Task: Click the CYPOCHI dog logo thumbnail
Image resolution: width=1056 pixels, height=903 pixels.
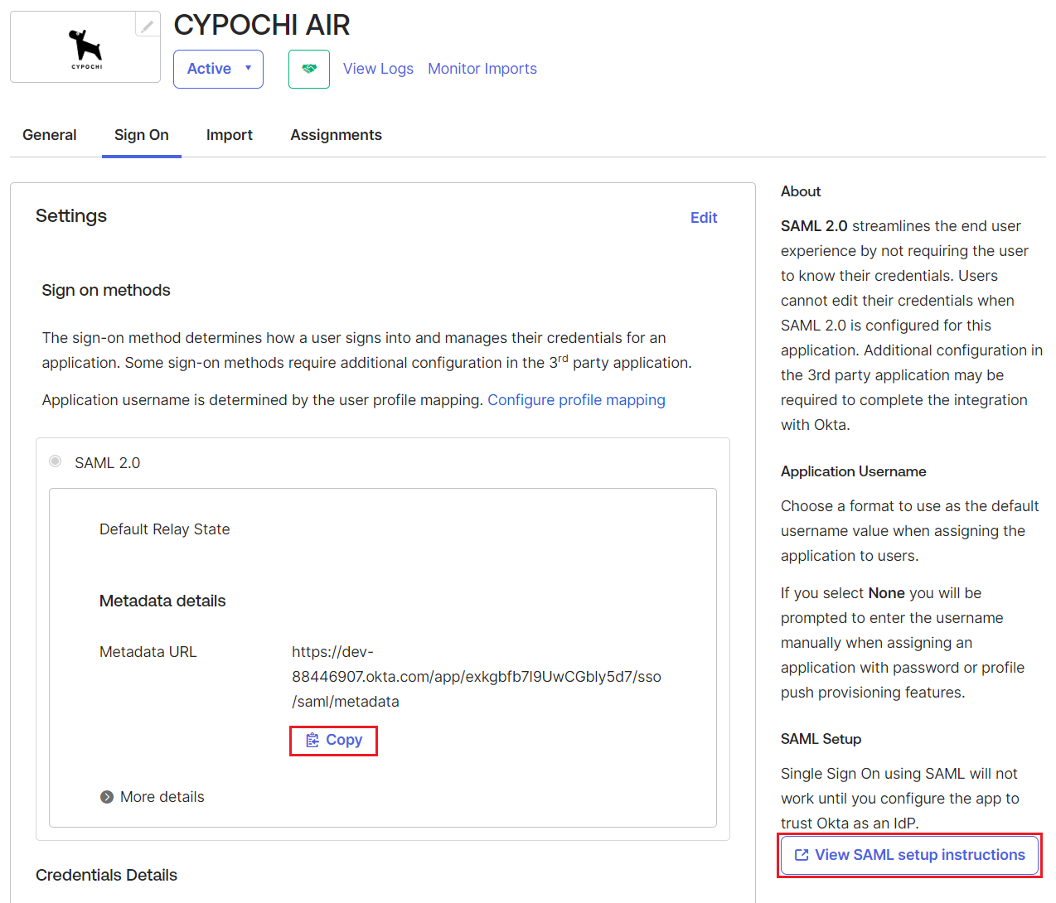Action: pyautogui.click(x=85, y=47)
